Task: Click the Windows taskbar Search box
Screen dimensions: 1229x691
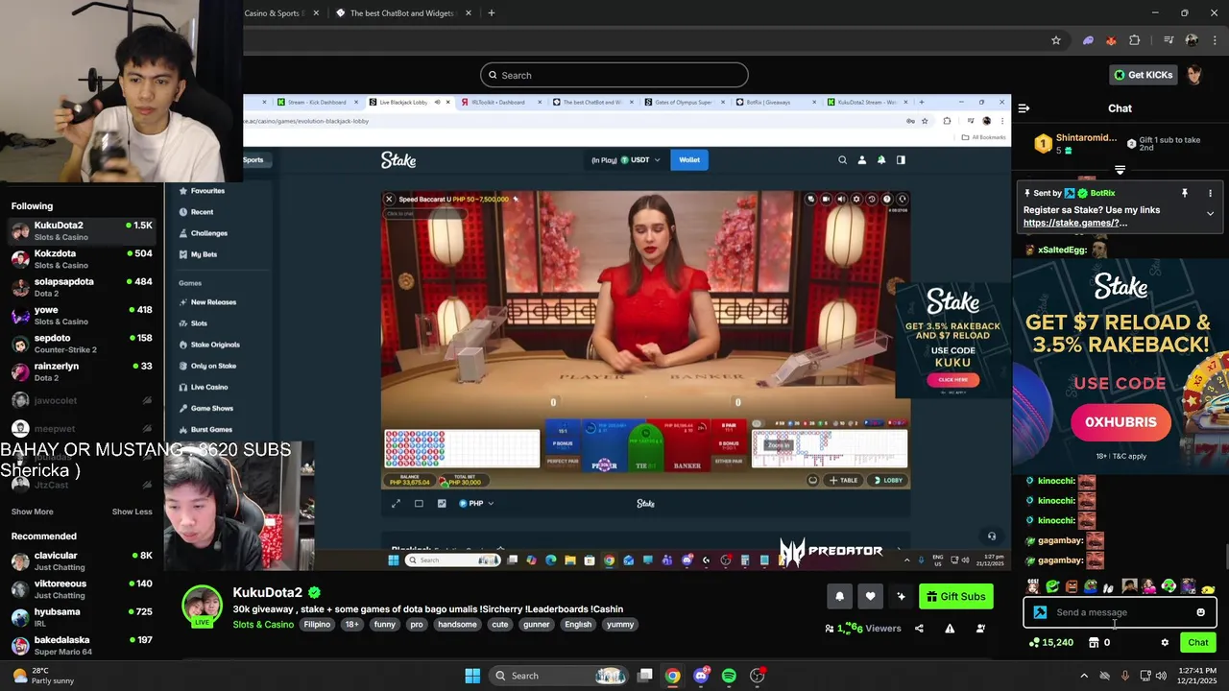Action: click(x=558, y=676)
